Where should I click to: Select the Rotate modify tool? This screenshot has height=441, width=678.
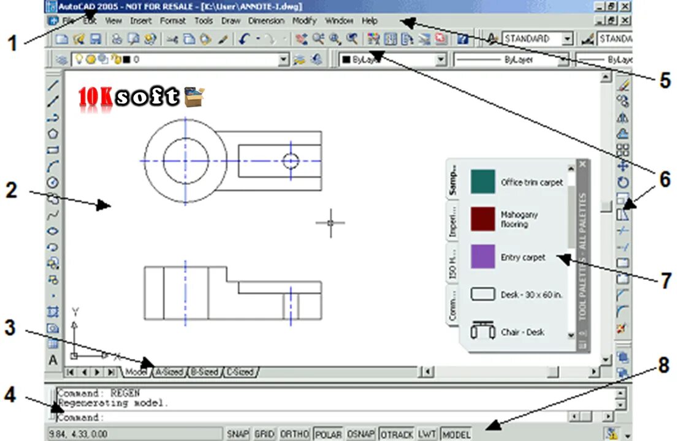coord(623,183)
